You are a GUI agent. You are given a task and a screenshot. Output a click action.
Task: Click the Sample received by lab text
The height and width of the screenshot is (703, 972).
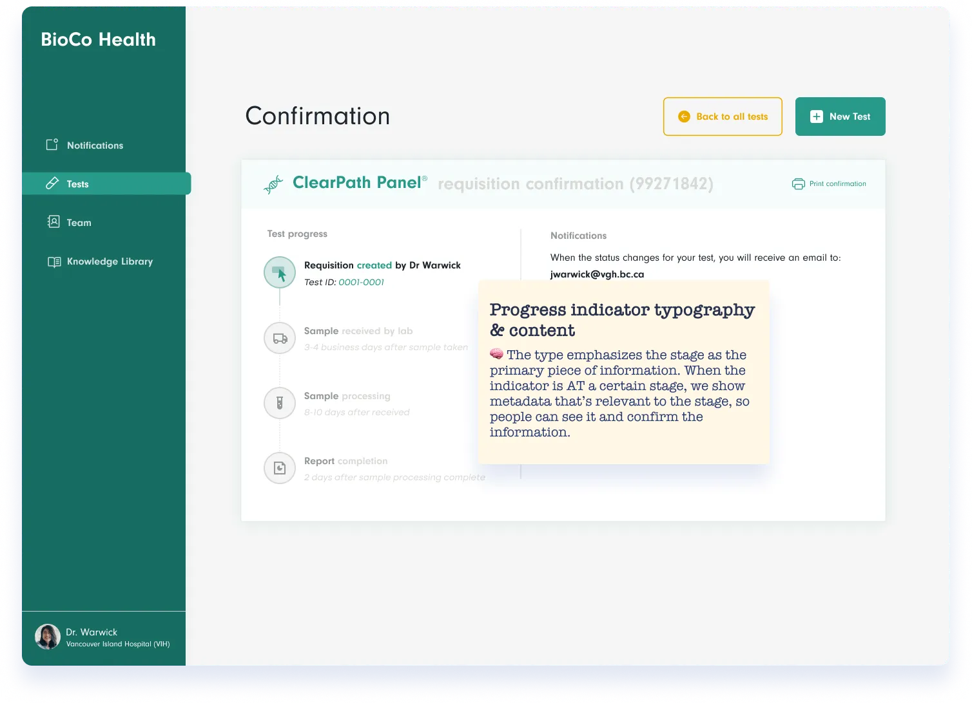click(x=358, y=331)
